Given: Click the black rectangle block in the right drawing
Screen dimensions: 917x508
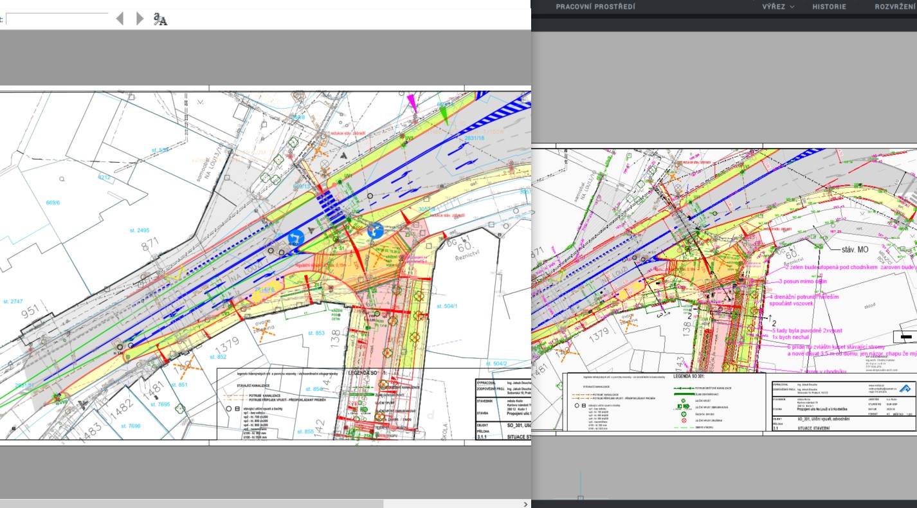Looking at the screenshot, I should coord(907,336).
